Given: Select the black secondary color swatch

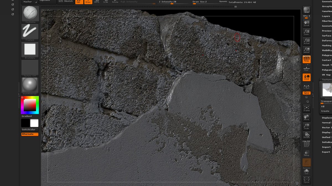Looking at the screenshot, I should click(25, 123).
